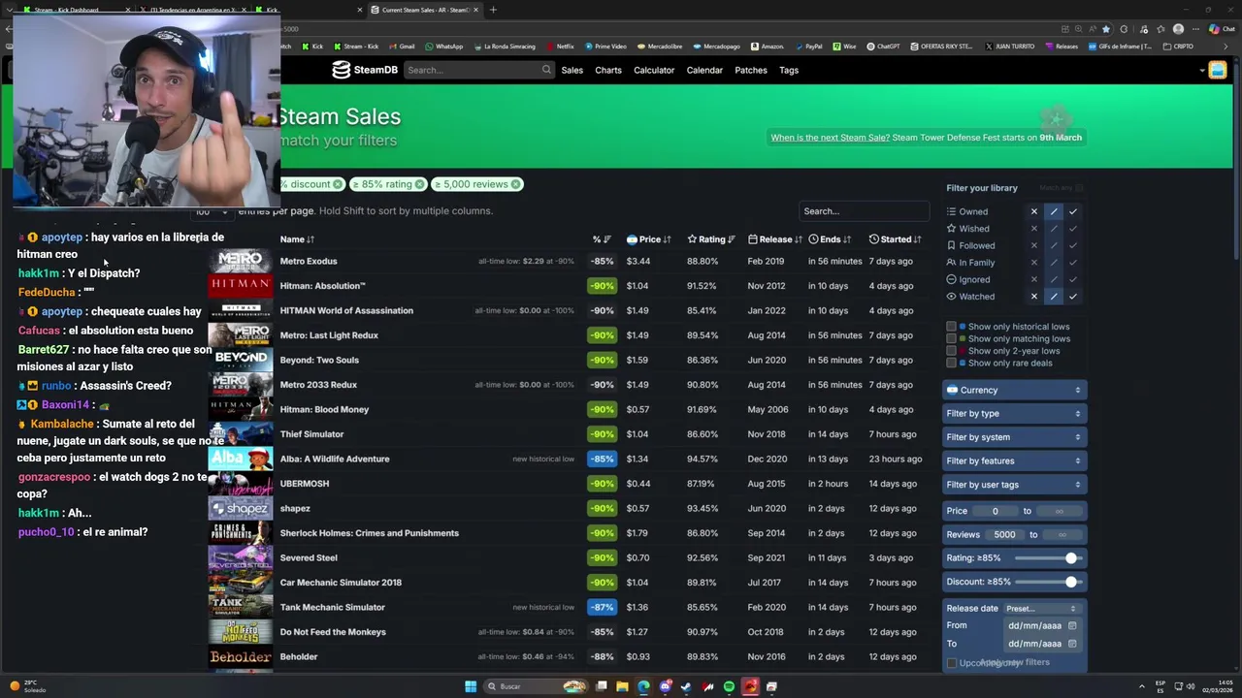Sort the table by the Release column
1242x698 pixels.
[x=775, y=239]
